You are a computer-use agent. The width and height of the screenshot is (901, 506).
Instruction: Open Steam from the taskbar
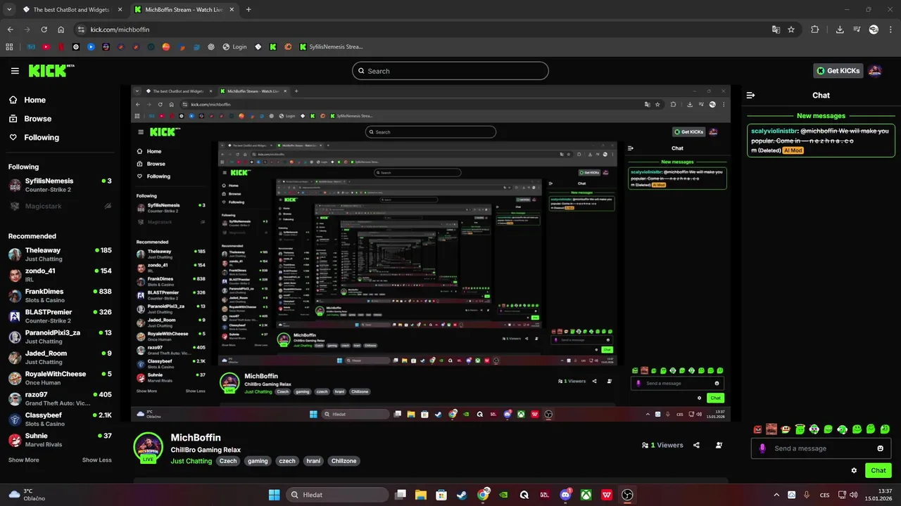click(462, 495)
